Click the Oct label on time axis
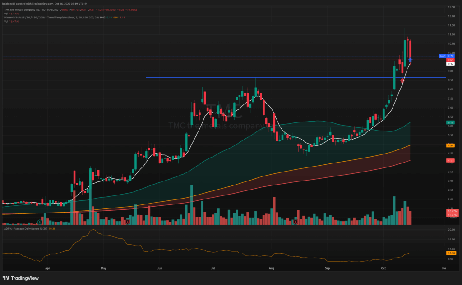The height and width of the screenshot is (285, 462). pos(383,268)
